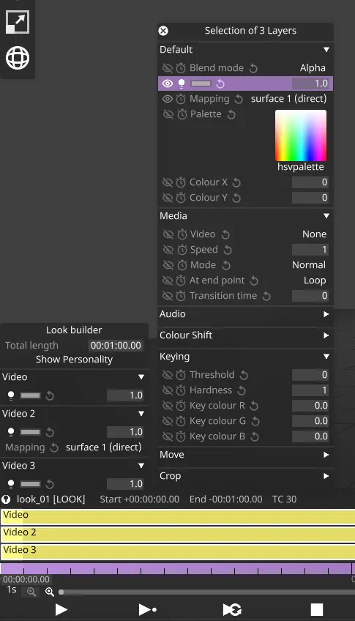Image resolution: width=355 pixels, height=621 pixels.
Task: Reset the Palette parameter
Action: pos(231,115)
